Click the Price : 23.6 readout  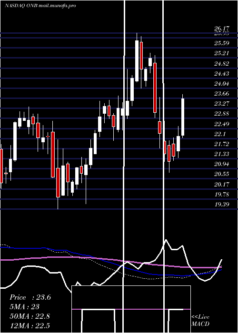click(x=30, y=297)
